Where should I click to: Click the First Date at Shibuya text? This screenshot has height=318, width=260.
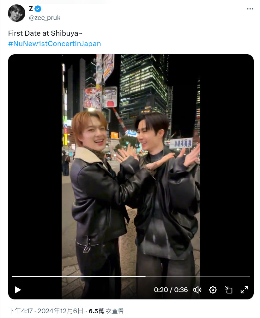pos(45,33)
